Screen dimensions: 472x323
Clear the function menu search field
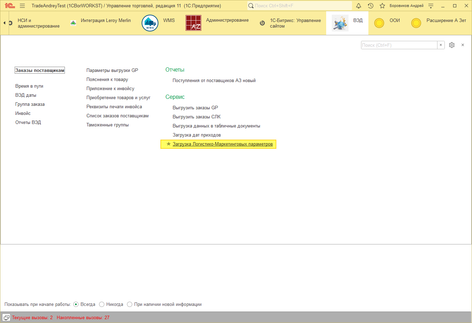pyautogui.click(x=441, y=45)
